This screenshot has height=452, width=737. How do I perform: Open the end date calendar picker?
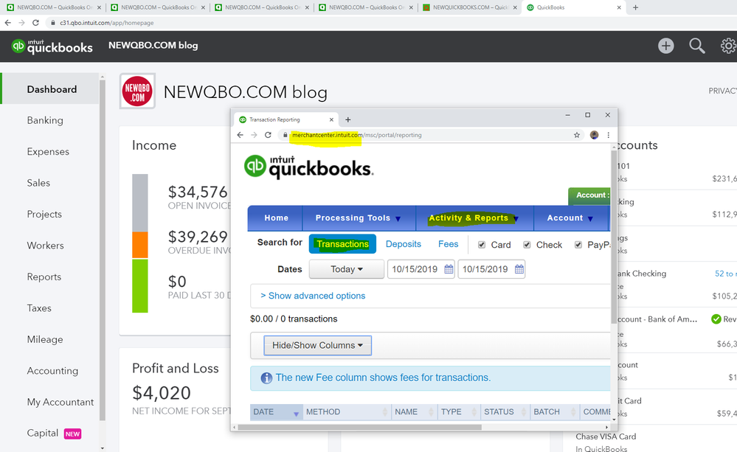click(x=519, y=269)
